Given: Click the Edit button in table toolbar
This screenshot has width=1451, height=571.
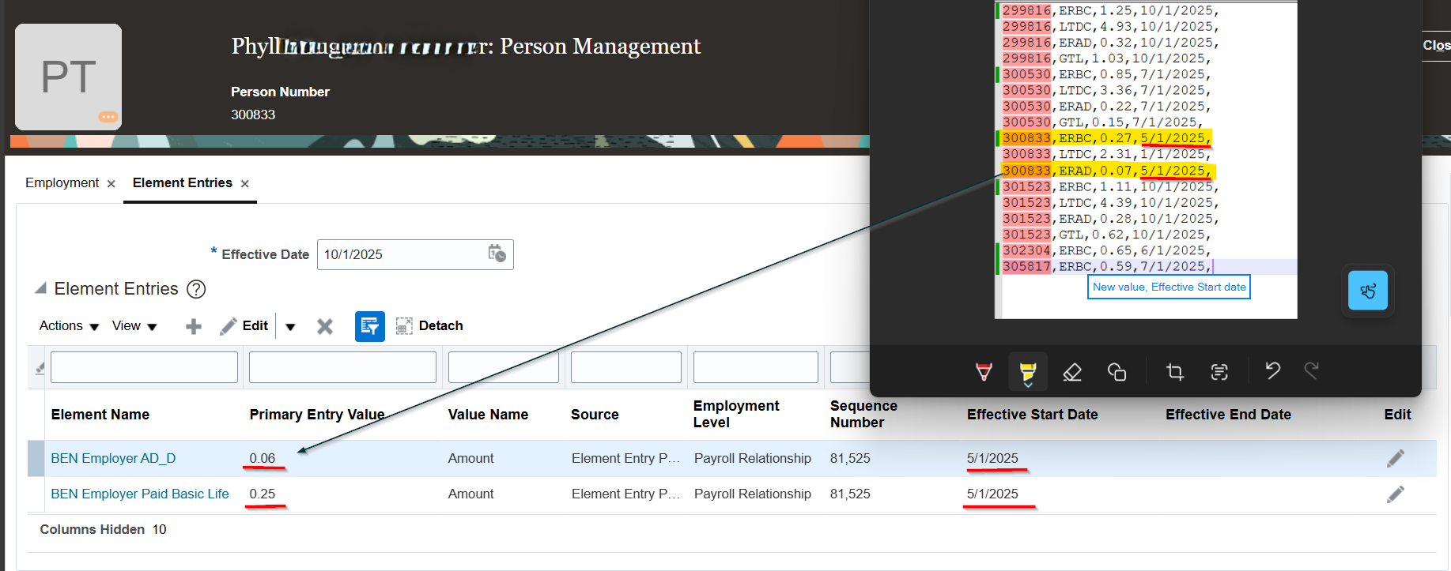Looking at the screenshot, I should click(244, 326).
